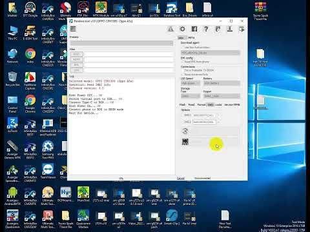Open the hamburger menu in Pandora tool

pyautogui.click(x=73, y=29)
